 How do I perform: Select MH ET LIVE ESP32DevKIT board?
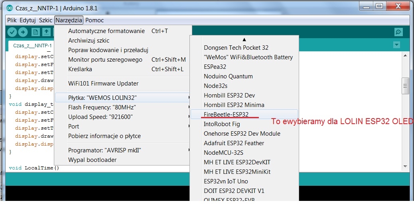point(244,162)
